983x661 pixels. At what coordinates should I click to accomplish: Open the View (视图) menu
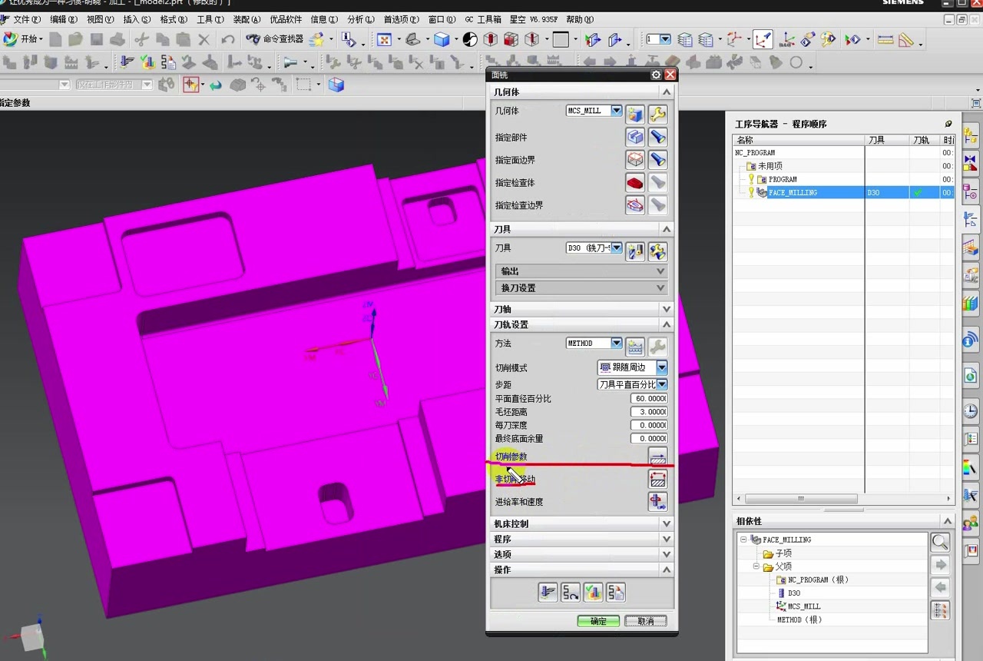100,19
